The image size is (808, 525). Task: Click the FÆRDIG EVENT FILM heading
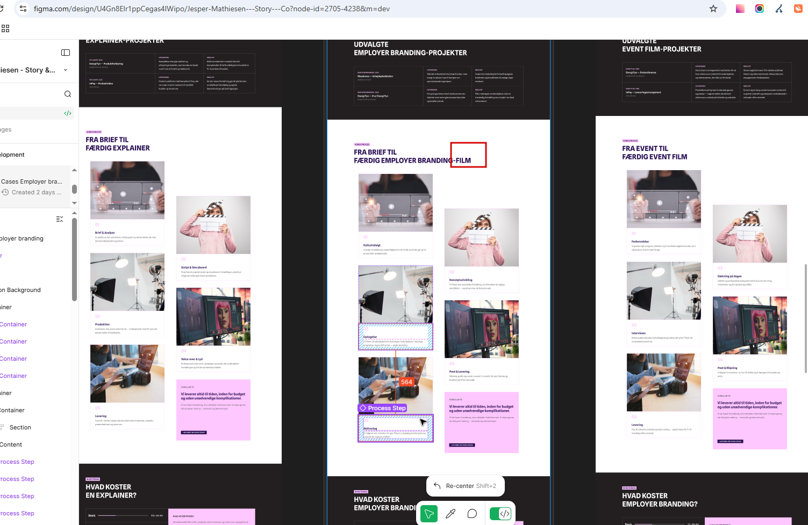click(654, 157)
